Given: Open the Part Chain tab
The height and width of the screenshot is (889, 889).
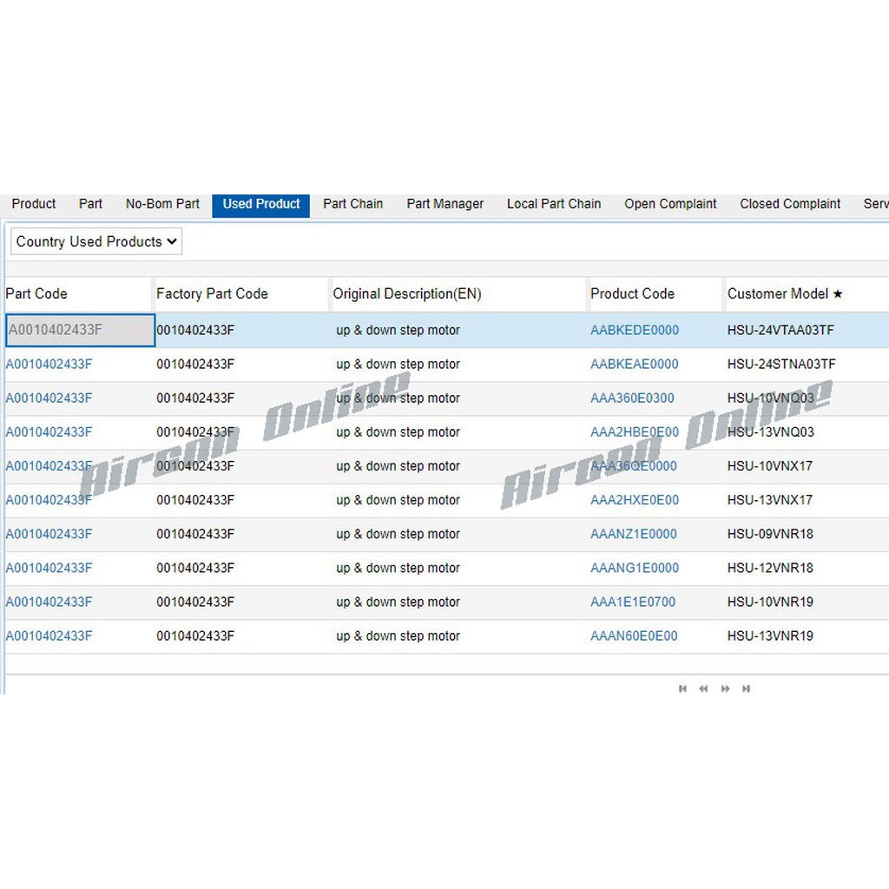Looking at the screenshot, I should pyautogui.click(x=353, y=204).
